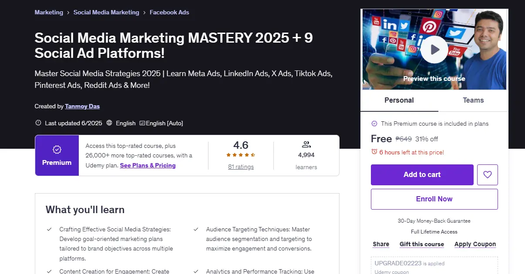Click checkmark beside Crafting Effective Social Media Strategies

49,229
